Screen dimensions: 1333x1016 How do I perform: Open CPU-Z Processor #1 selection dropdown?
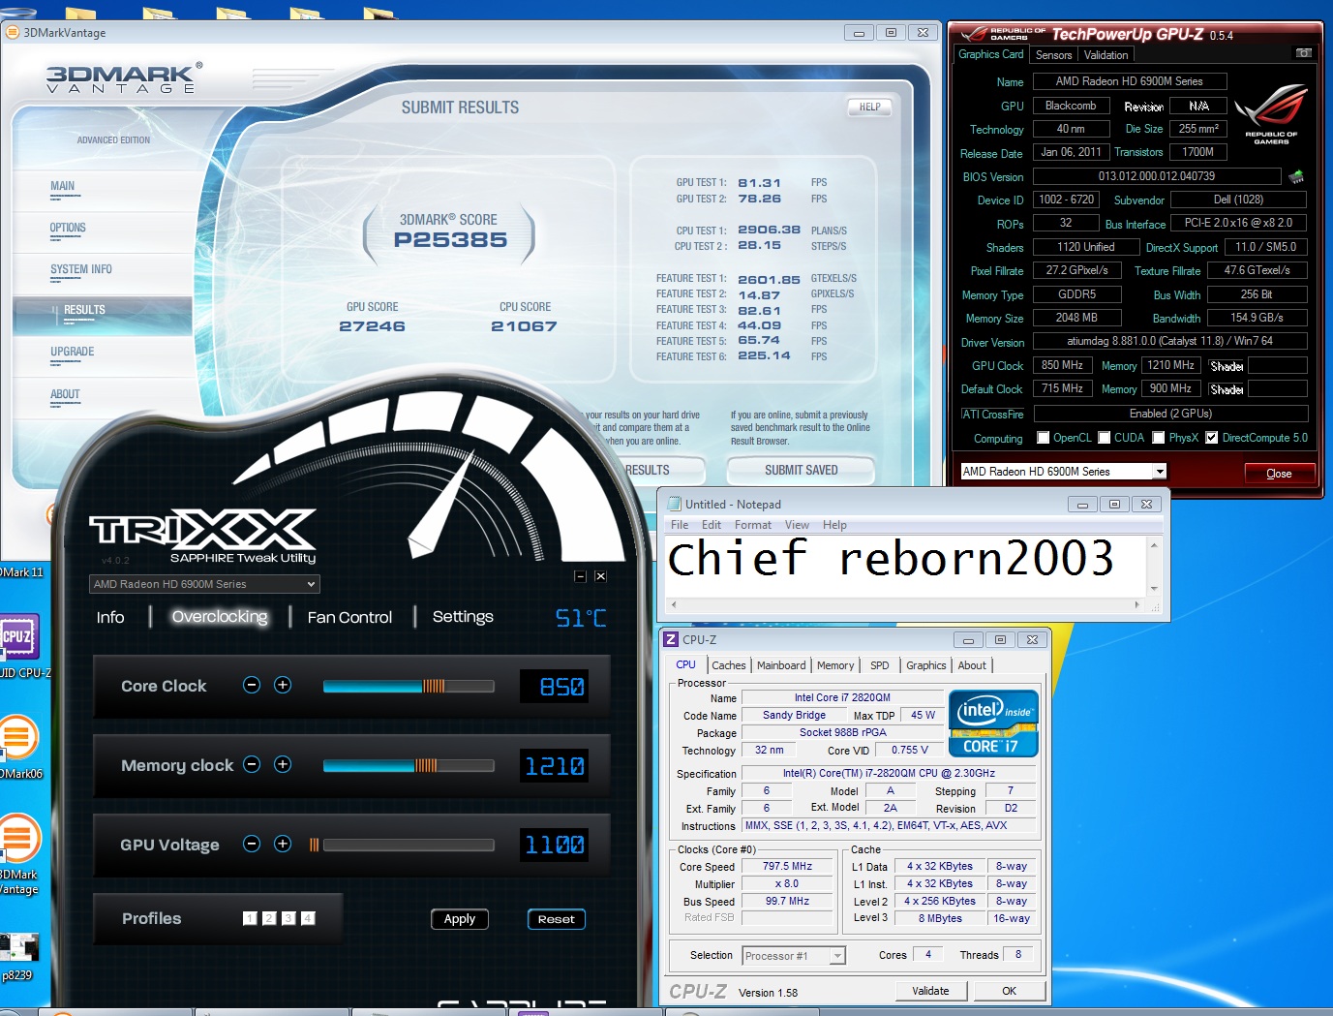click(794, 956)
